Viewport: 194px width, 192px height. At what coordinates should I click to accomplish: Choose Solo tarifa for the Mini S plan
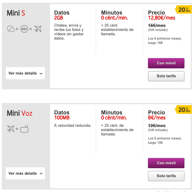166,76
